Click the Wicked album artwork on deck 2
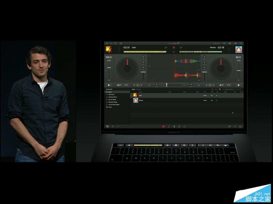Viewport: 273px width, 204px height. [x=239, y=50]
